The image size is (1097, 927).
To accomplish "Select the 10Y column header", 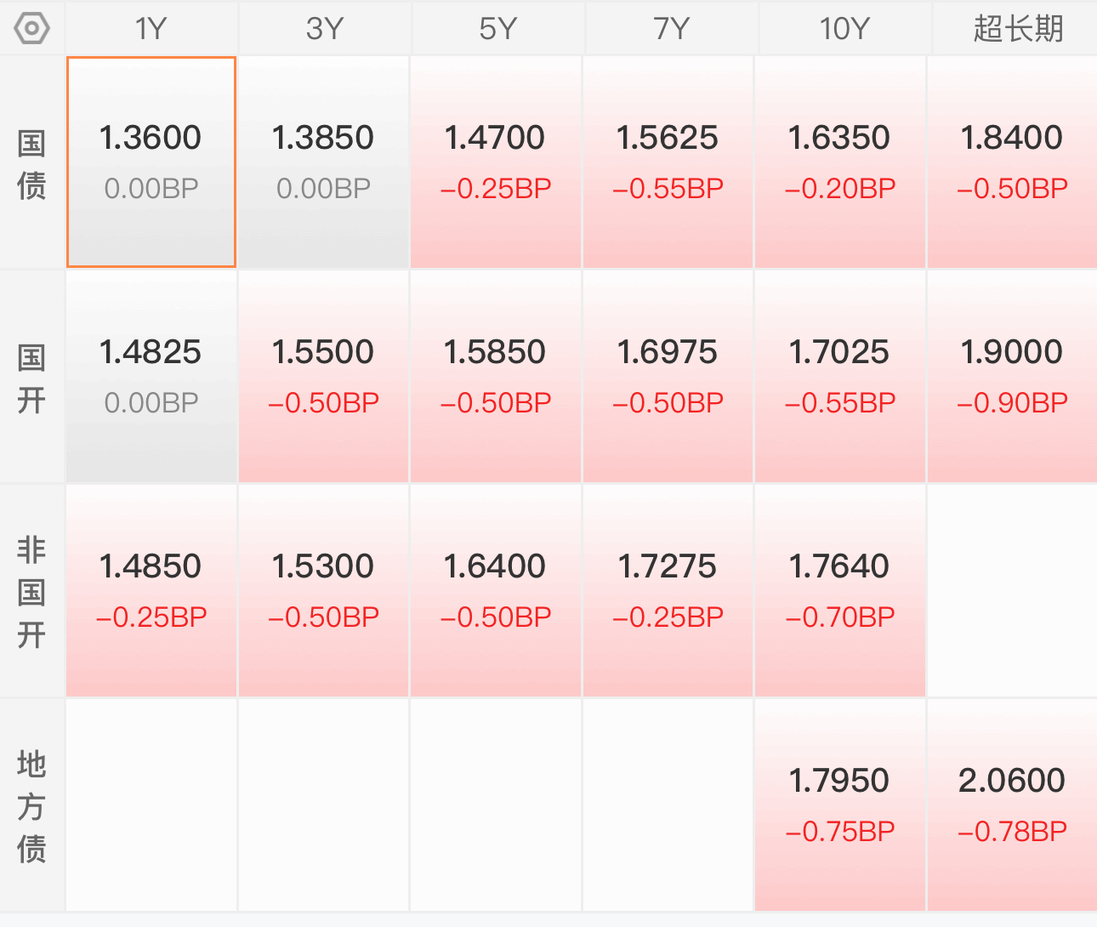I will (844, 29).
